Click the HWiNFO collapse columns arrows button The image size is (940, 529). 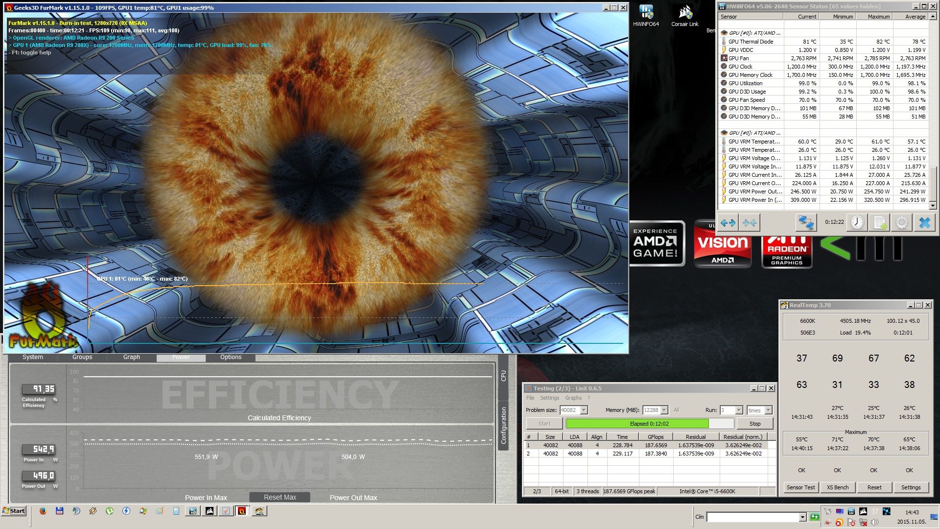750,223
